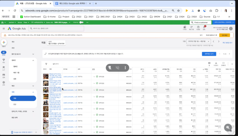Click the table filter funnel icon
The height and width of the screenshot is (136, 238).
pos(46,64)
